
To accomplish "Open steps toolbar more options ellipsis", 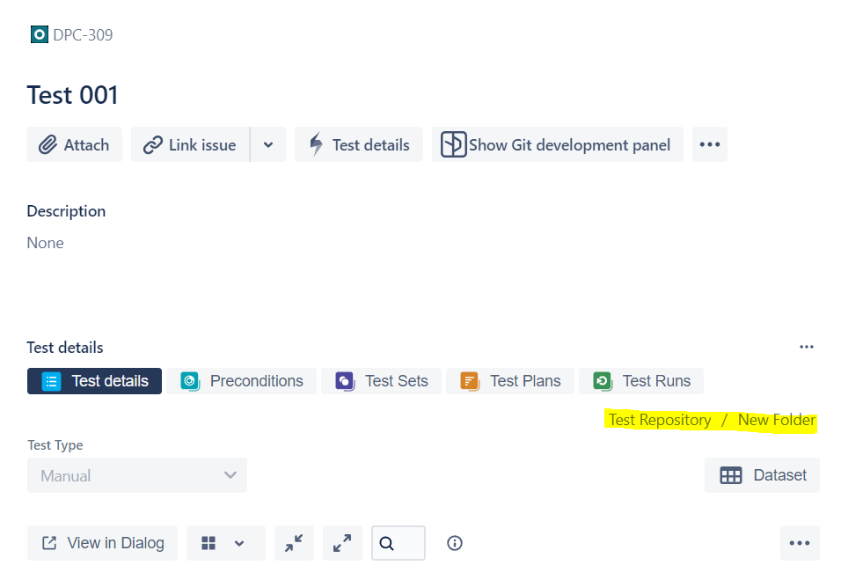I will pos(800,543).
